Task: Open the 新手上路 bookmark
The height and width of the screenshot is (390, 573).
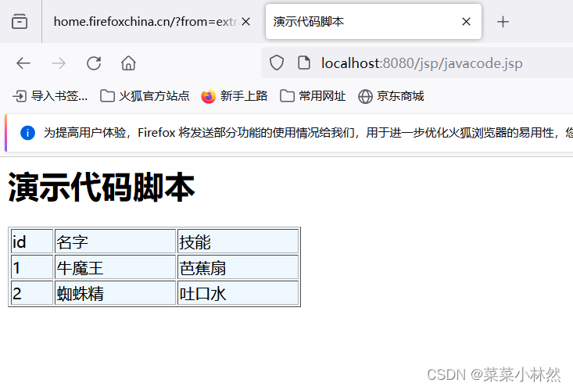Action: (235, 96)
